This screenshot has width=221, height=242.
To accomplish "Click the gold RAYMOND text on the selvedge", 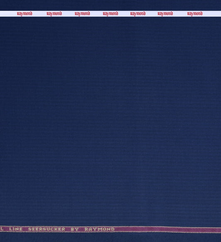I will [100, 229].
